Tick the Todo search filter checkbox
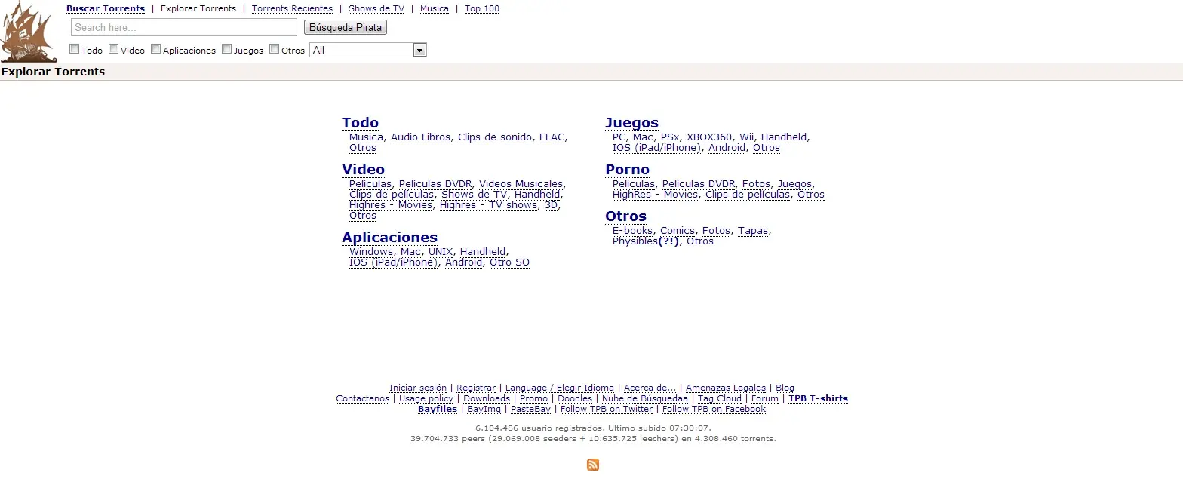The height and width of the screenshot is (485, 1183). point(74,49)
